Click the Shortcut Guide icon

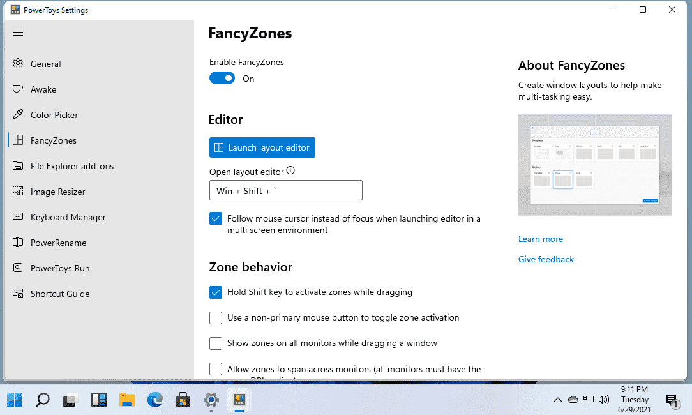18,294
